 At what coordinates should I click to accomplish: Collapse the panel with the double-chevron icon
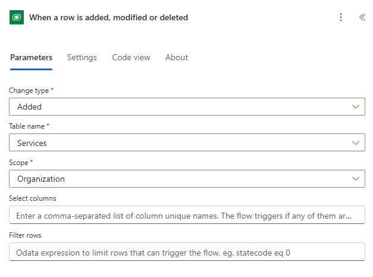[362, 17]
